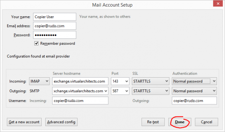Click the 'SMTP' outgoing protocol label
The height and width of the screenshot is (132, 225).
(34, 91)
